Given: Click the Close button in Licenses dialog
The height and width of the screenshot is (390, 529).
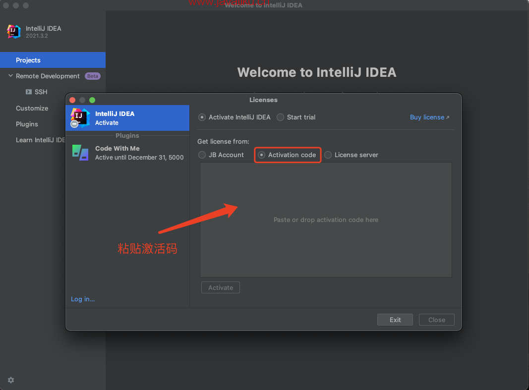Looking at the screenshot, I should coord(437,320).
